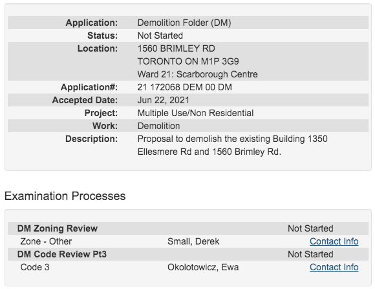Click the reviewer name Okolotowicz, Ewa
Image resolution: width=375 pixels, height=289 pixels.
click(x=203, y=267)
